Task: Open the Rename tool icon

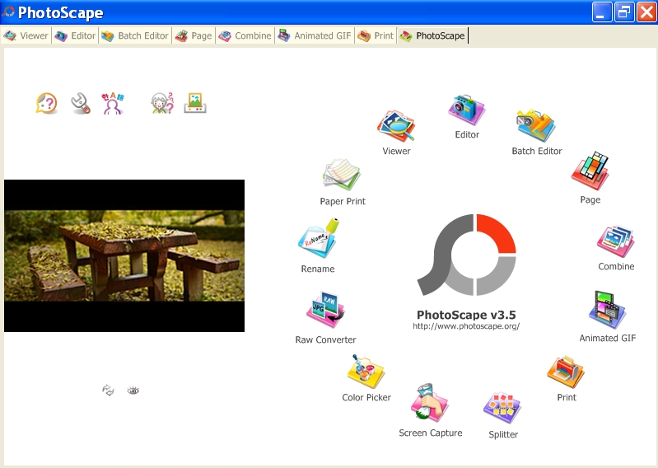Action: pyautogui.click(x=319, y=238)
